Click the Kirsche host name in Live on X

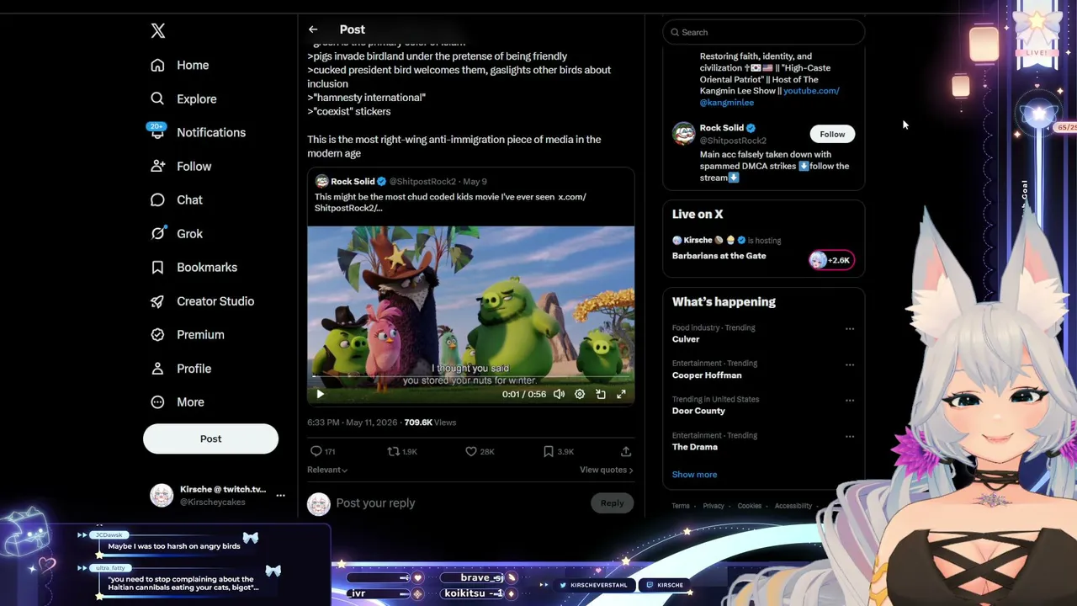pyautogui.click(x=698, y=240)
